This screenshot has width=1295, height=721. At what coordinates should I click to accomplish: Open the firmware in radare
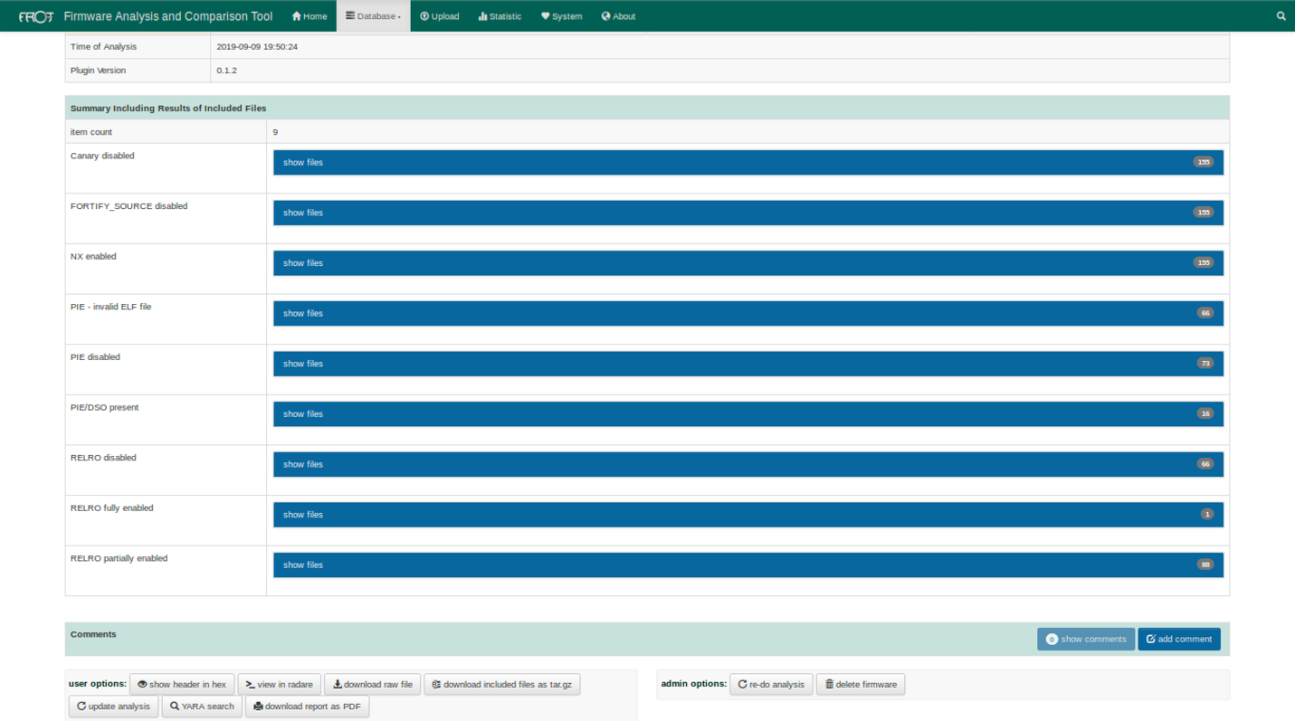280,685
